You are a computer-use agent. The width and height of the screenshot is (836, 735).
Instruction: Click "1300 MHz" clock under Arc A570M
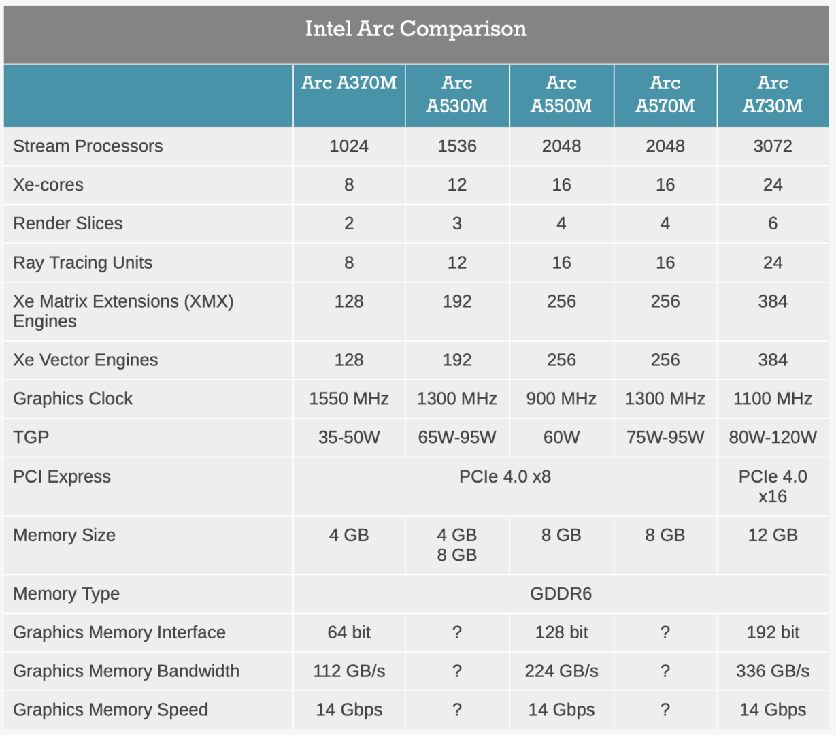point(665,399)
